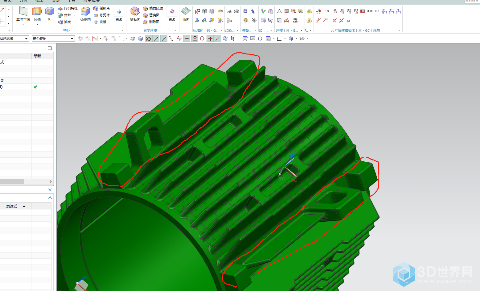Apply the plain 1.00 dimension format

coord(327,11)
